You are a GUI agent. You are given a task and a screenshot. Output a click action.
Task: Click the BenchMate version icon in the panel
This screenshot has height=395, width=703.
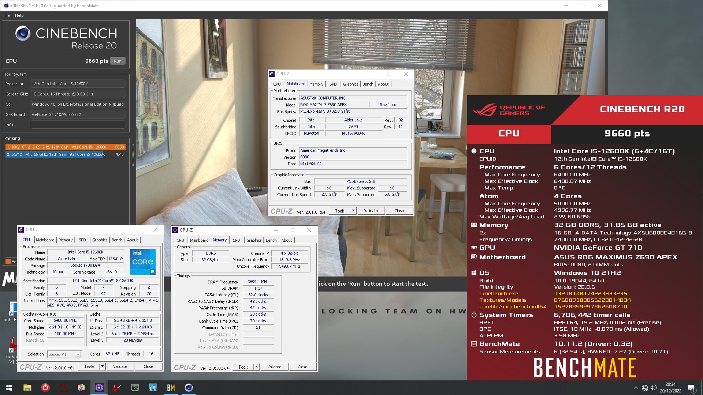(474, 344)
